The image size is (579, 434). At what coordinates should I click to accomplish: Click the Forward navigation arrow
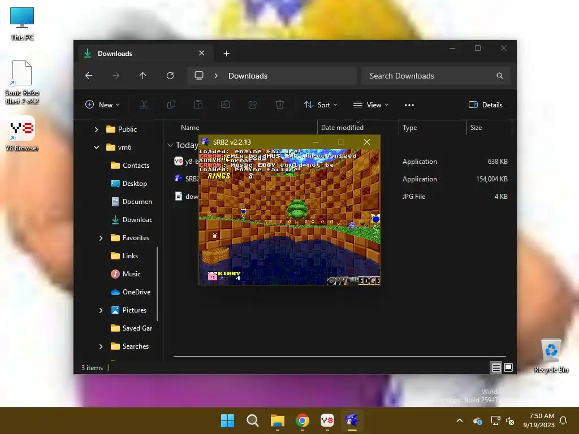pos(116,76)
